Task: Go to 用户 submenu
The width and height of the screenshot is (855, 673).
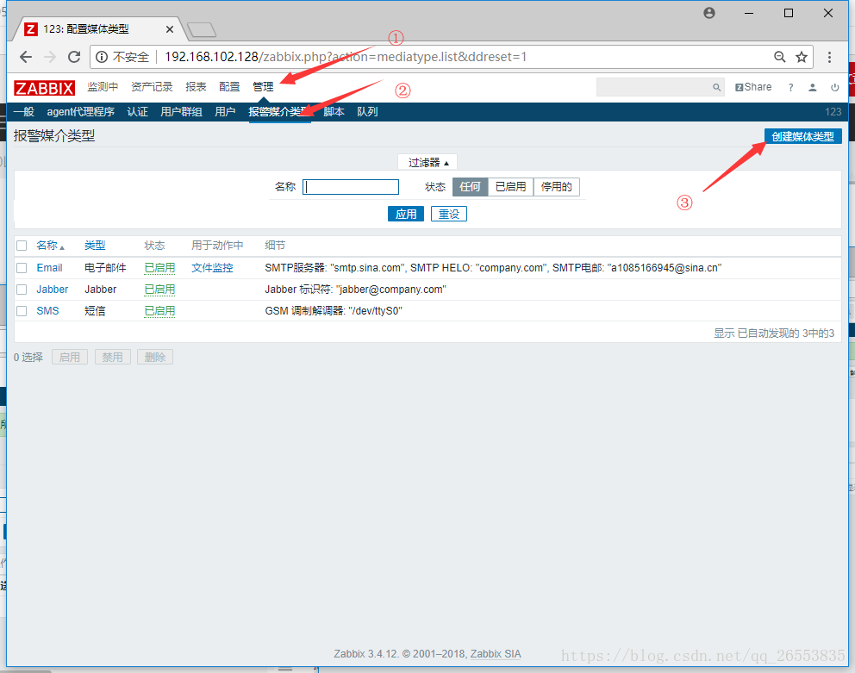Action: (x=225, y=112)
